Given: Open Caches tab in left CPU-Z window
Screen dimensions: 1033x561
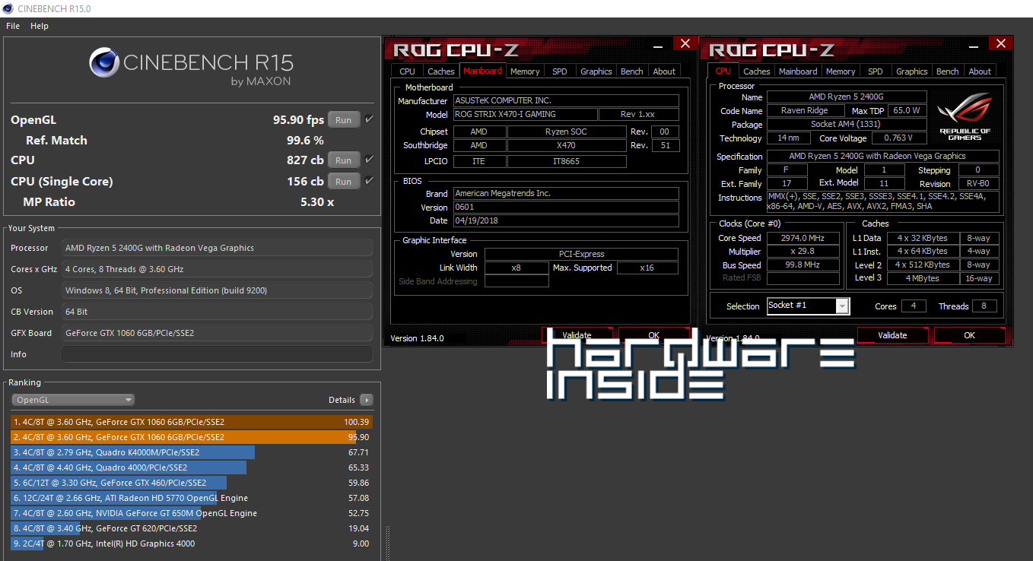Looking at the screenshot, I should pyautogui.click(x=441, y=71).
